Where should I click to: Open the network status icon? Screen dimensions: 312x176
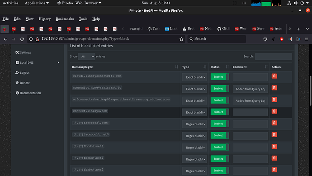(x=289, y=3)
